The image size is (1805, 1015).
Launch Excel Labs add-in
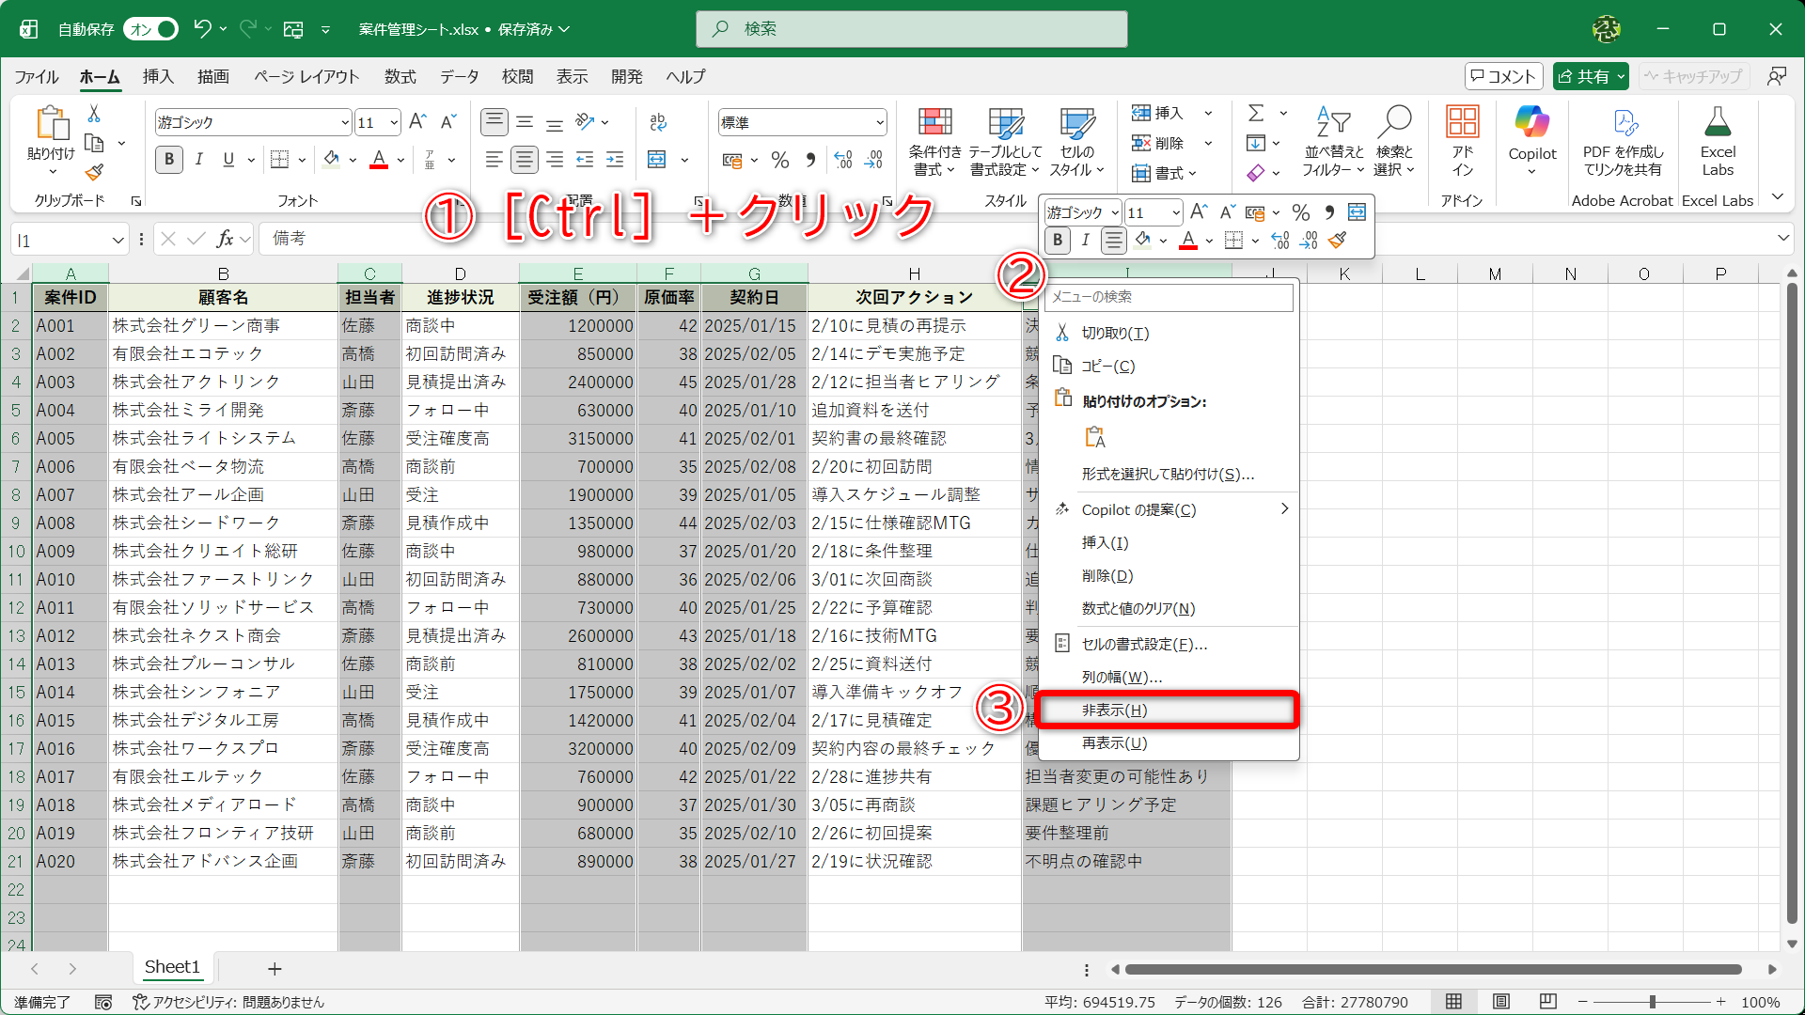(1718, 139)
